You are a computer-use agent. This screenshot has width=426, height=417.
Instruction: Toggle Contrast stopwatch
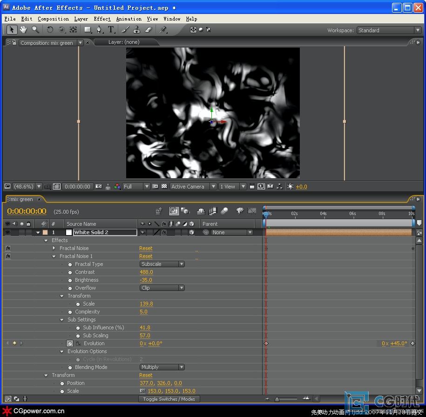coord(70,272)
